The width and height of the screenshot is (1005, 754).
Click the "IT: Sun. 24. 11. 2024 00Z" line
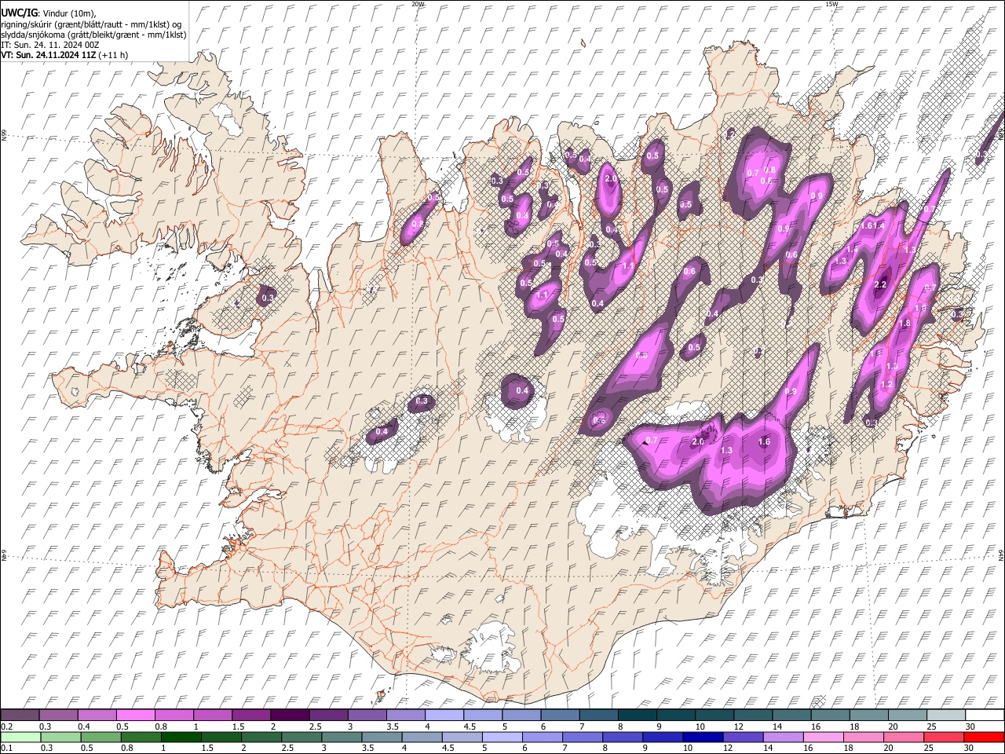[x=49, y=45]
